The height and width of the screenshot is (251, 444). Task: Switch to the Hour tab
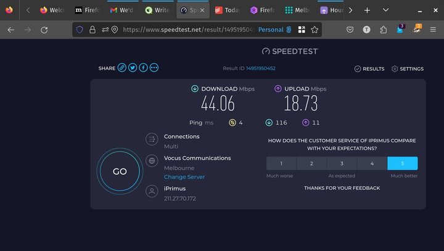[x=331, y=10]
